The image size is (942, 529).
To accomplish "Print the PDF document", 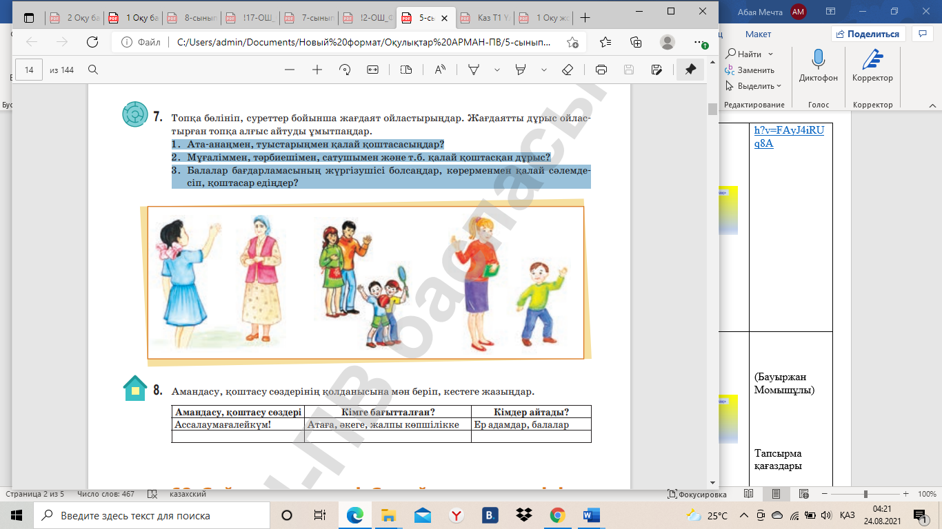I will click(x=601, y=70).
